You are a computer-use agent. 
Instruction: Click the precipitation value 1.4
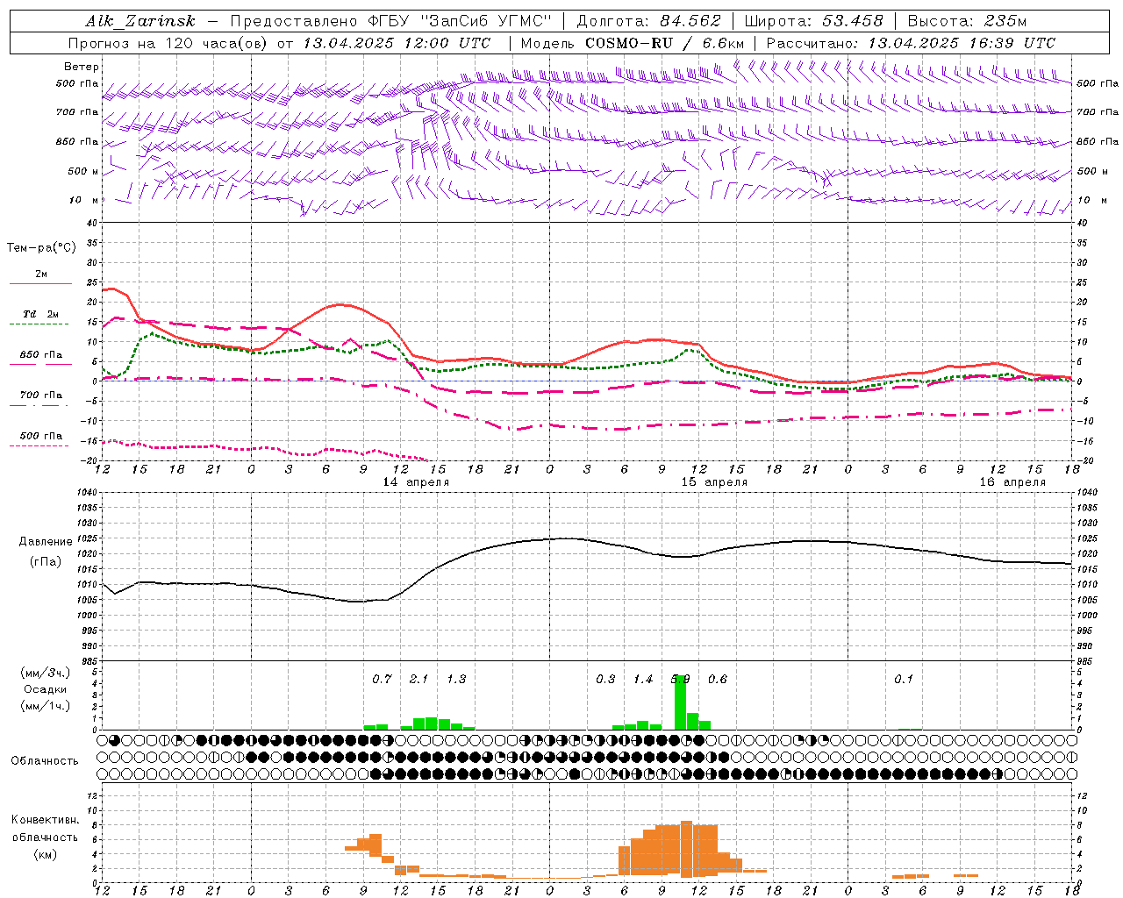click(x=643, y=680)
